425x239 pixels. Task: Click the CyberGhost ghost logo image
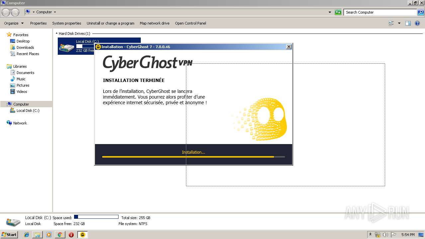point(260,119)
